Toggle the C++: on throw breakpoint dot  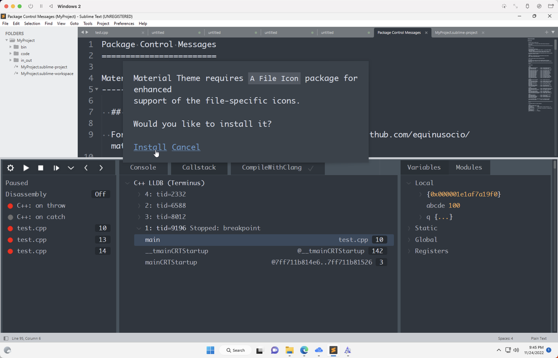(x=10, y=206)
